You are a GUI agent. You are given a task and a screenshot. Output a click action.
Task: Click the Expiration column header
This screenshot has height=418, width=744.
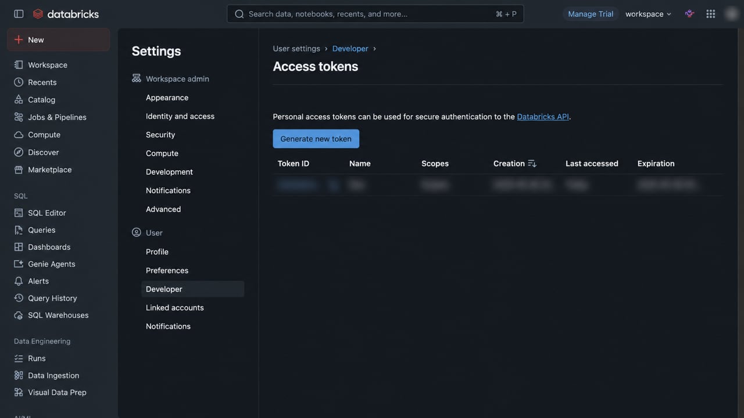point(656,164)
